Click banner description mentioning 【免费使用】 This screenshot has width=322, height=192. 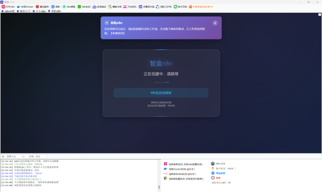click(155, 31)
